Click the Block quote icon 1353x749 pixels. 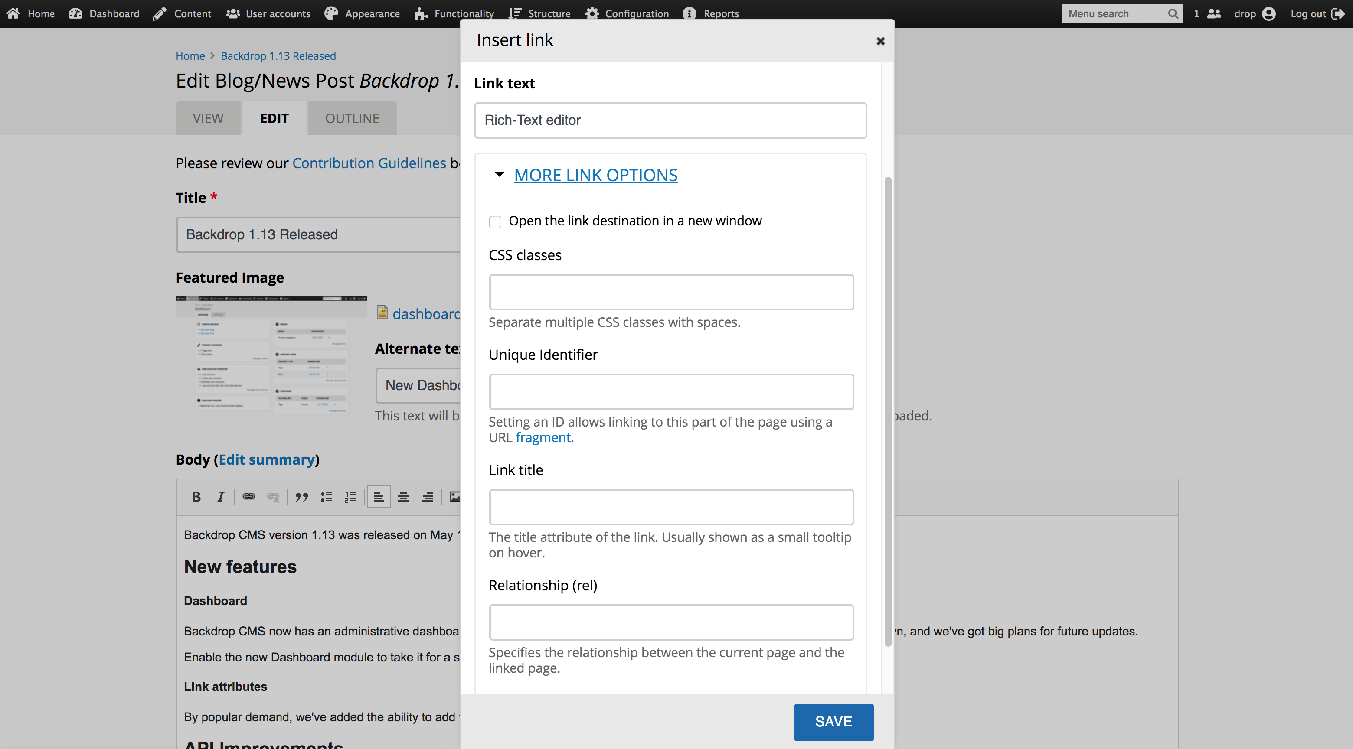pos(301,497)
